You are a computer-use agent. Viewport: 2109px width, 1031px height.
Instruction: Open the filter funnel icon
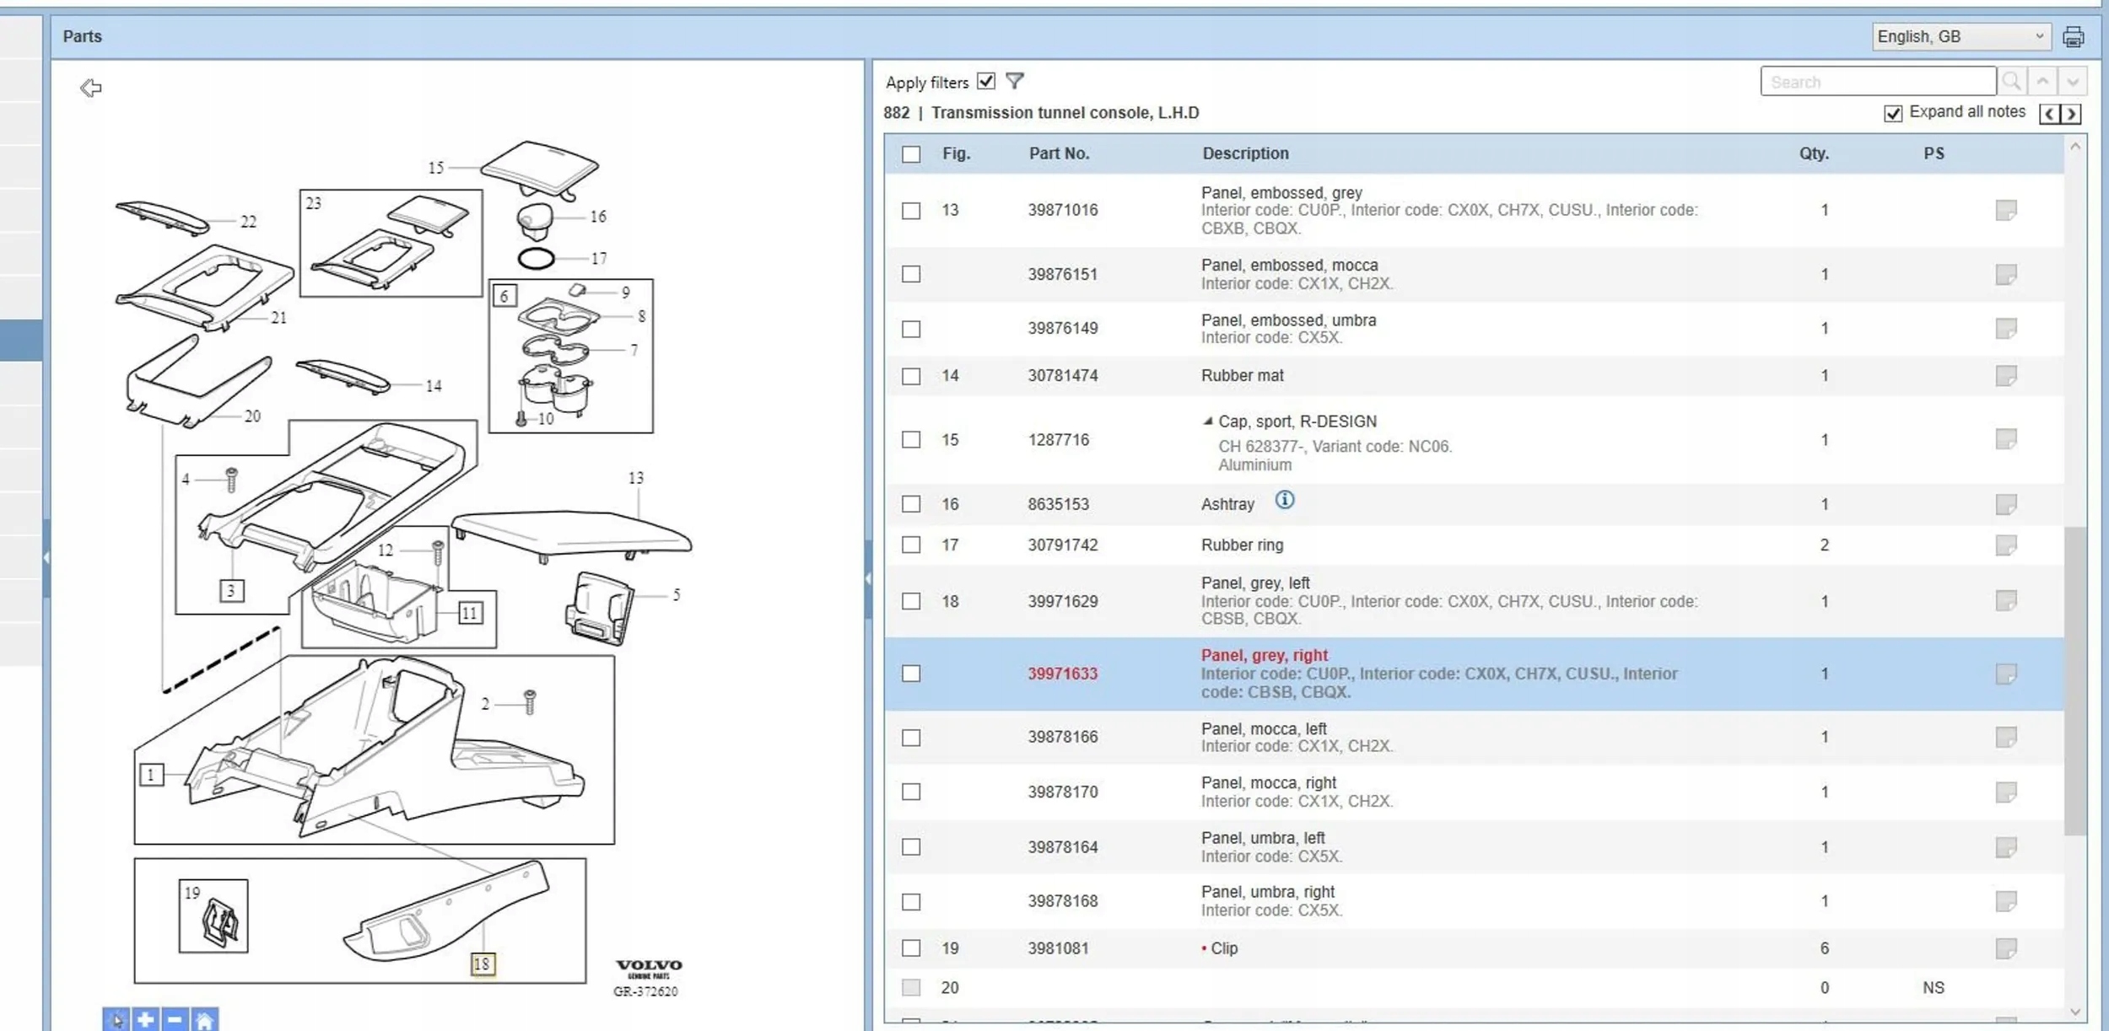(x=1015, y=81)
